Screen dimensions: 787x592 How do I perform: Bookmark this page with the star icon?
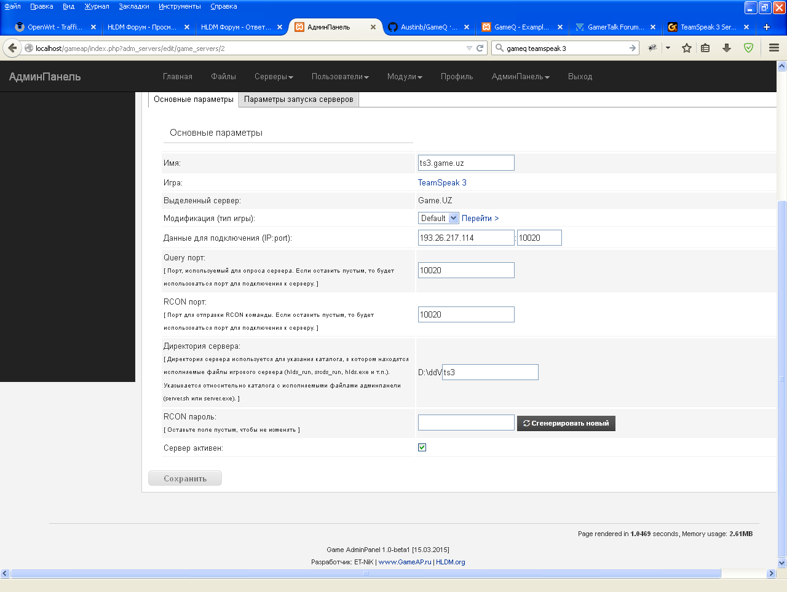(687, 48)
